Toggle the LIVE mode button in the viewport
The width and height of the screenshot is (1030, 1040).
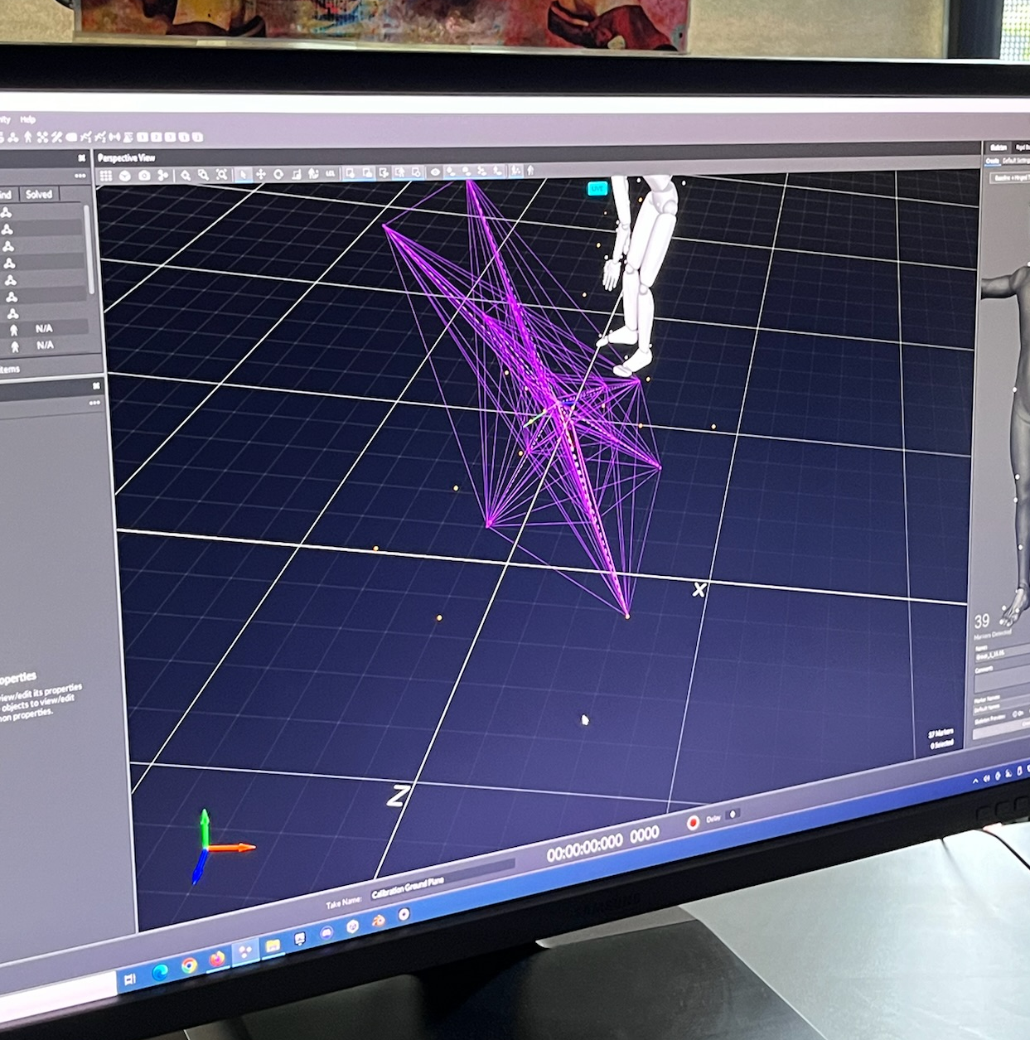coord(596,188)
